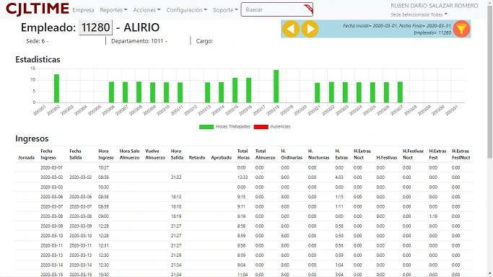
Task: Select the 2020-03-06 entry date cell
Action: [x=51, y=197]
